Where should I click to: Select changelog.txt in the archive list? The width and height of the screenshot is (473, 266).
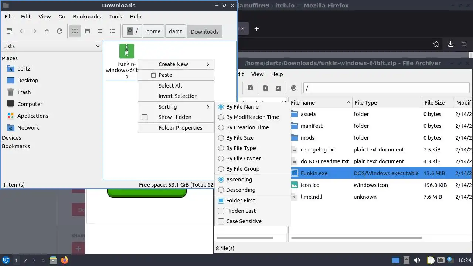click(318, 150)
